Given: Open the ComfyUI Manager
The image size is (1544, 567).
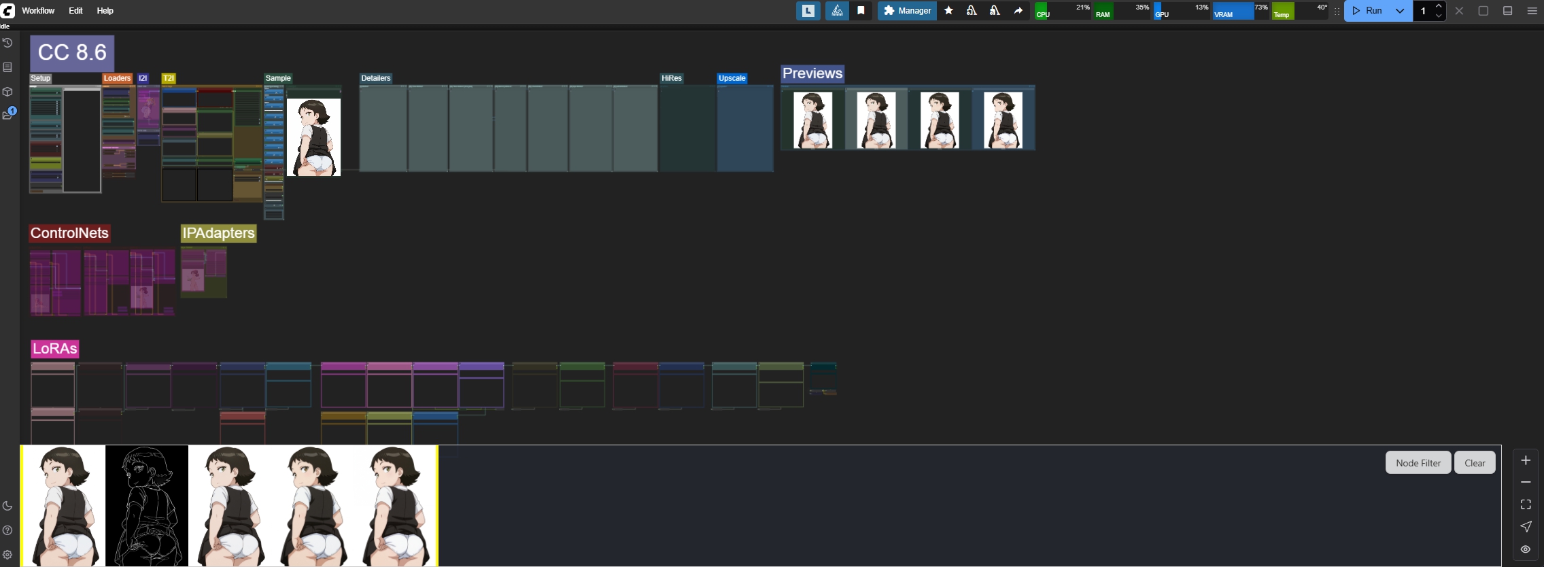Looking at the screenshot, I should [907, 11].
